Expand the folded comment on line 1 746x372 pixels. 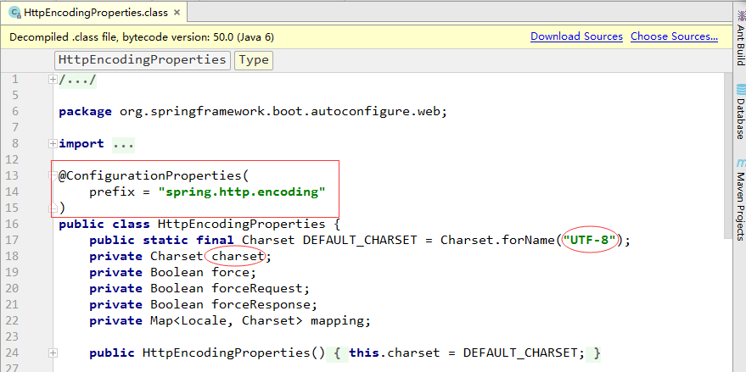click(x=53, y=80)
